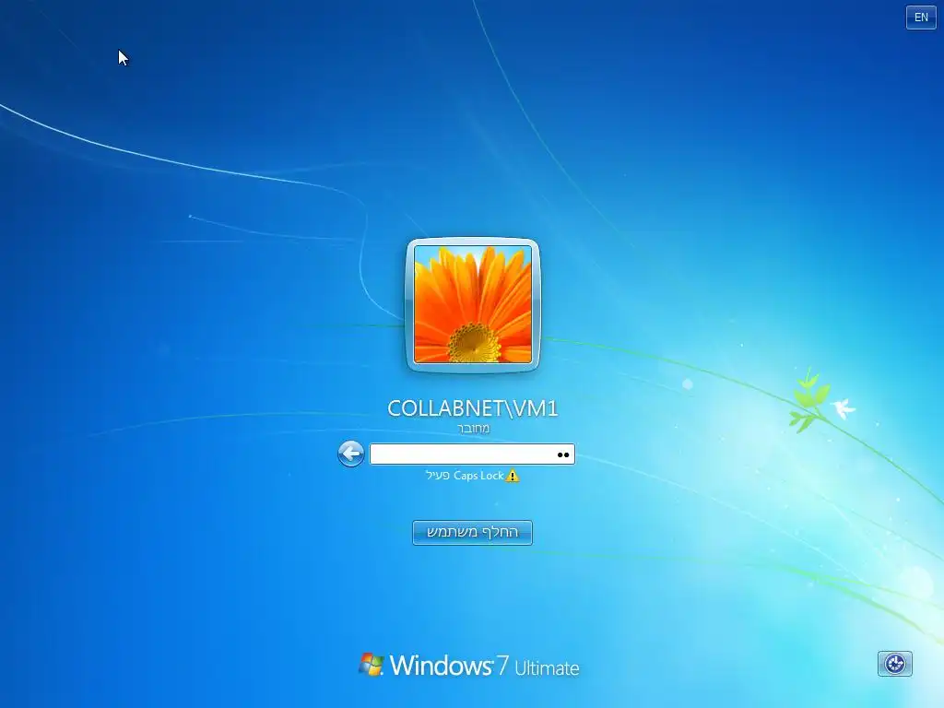Viewport: 944px width, 708px height.
Task: Click the Caps Lock warning icon
Action: tap(513, 476)
